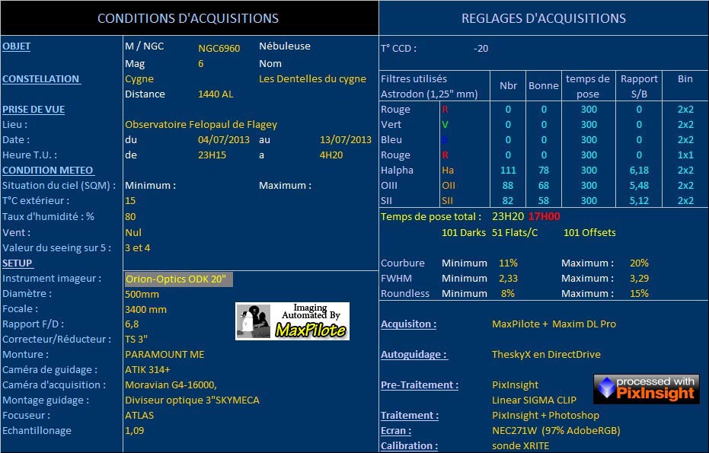Select the Halpha Nbr count 111
709x453 pixels.
pyautogui.click(x=508, y=171)
